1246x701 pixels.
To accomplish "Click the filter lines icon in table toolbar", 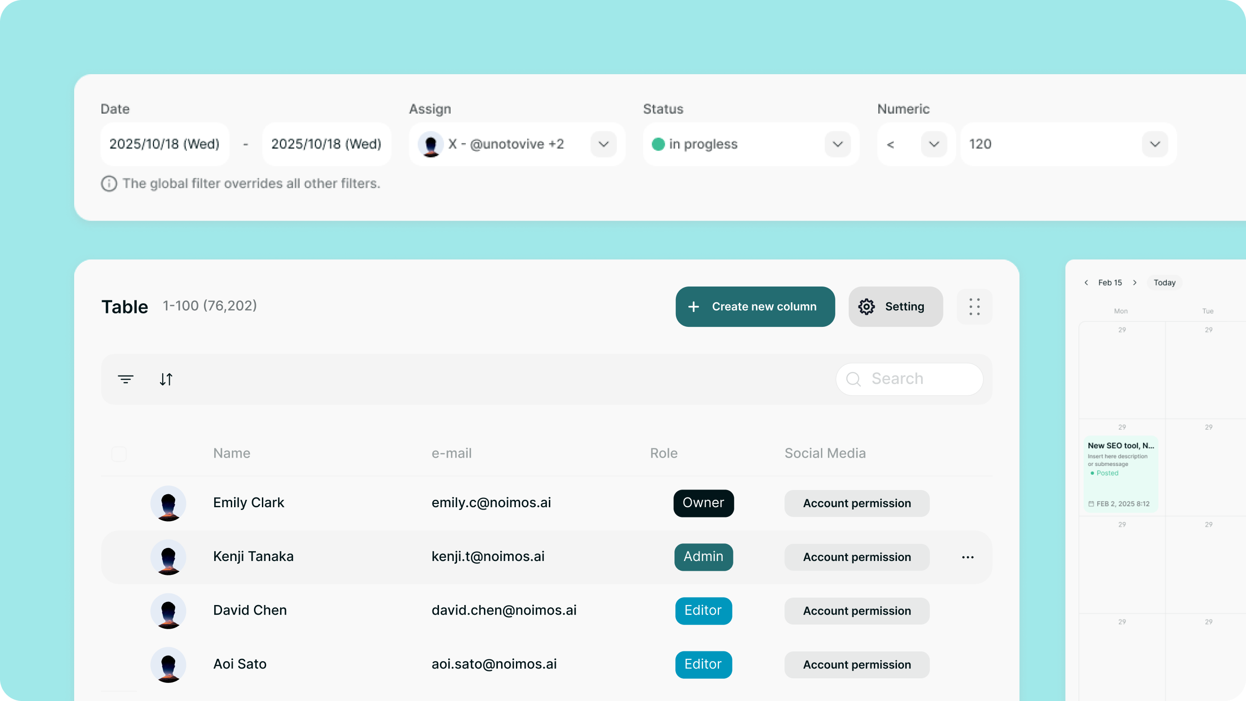I will click(x=125, y=379).
